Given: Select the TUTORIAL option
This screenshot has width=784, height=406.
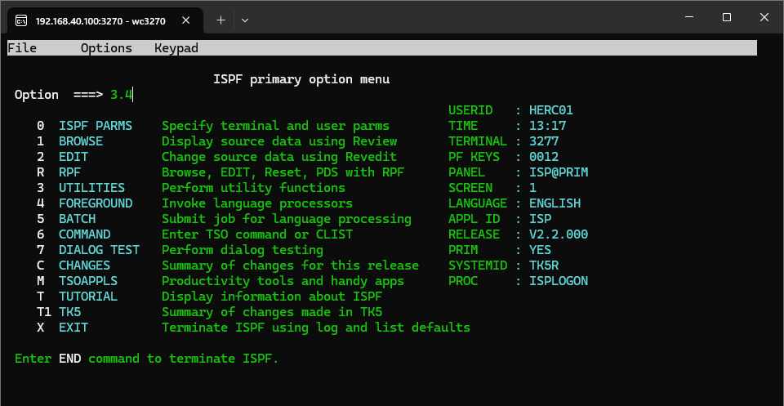Looking at the screenshot, I should [x=88, y=297].
